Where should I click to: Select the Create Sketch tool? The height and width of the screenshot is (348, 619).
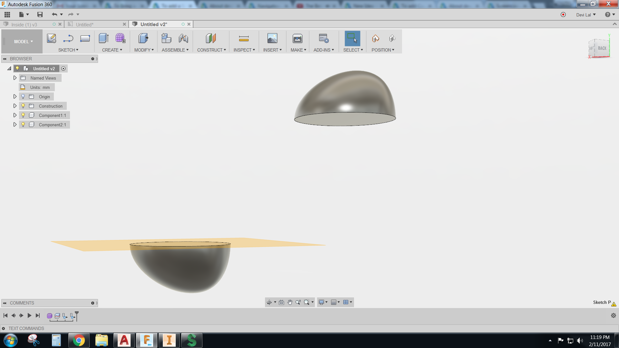point(51,38)
